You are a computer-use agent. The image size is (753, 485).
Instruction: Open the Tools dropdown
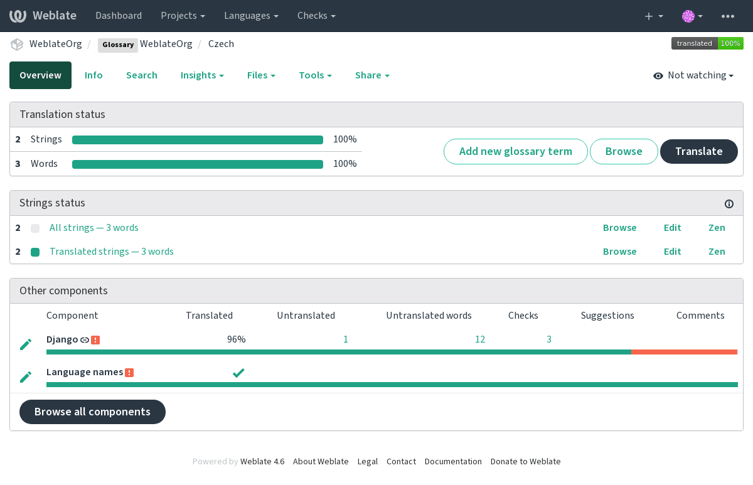(315, 75)
